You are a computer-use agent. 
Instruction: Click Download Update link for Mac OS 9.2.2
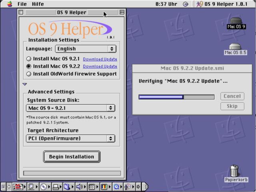point(100,66)
